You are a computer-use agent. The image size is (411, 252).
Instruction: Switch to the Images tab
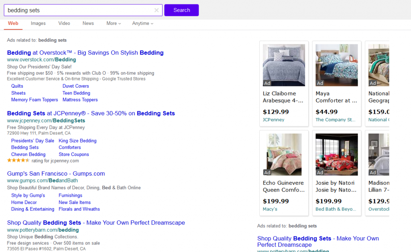coord(38,24)
